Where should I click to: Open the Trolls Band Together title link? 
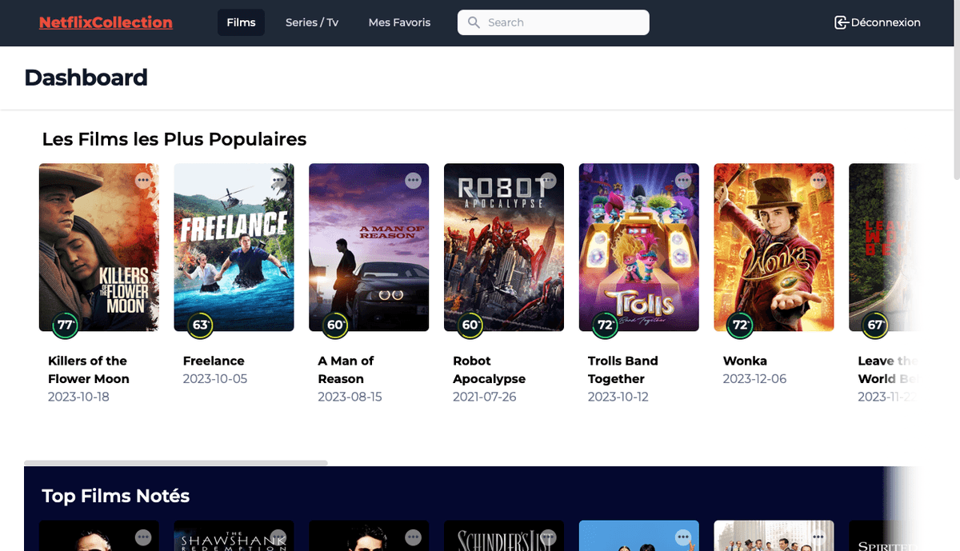pyautogui.click(x=622, y=369)
